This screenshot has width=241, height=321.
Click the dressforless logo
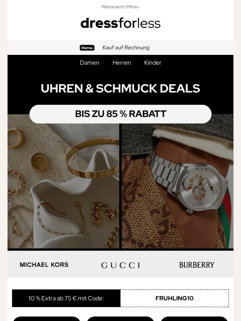click(x=120, y=23)
